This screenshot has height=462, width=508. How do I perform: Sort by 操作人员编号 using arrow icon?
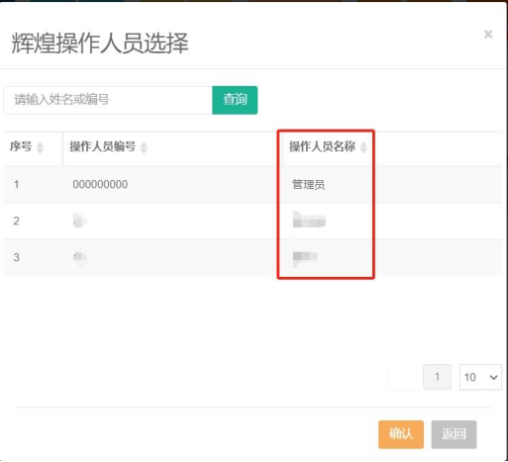click(144, 147)
